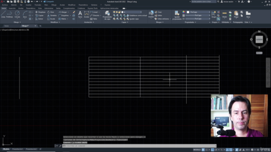Open the lineweight PorCapa dropdown

coord(198,15)
